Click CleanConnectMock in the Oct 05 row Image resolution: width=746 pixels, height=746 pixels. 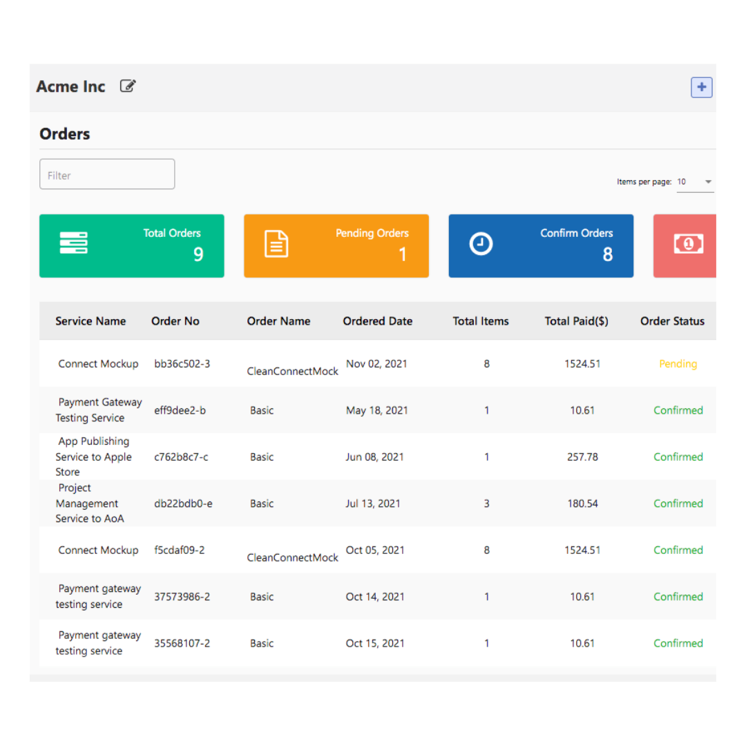point(292,558)
